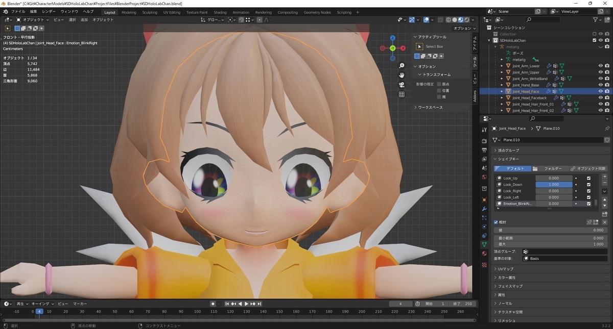Select wireframe viewport shading mode

pos(449,20)
